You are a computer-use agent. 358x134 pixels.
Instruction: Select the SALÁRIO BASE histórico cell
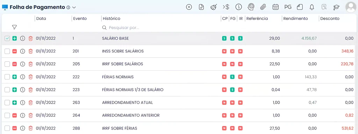tap(115, 39)
